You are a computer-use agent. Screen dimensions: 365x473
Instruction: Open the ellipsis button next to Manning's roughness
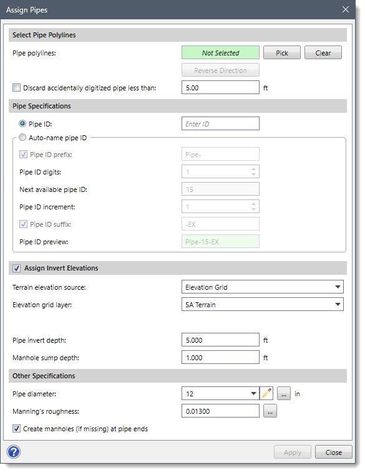point(270,411)
